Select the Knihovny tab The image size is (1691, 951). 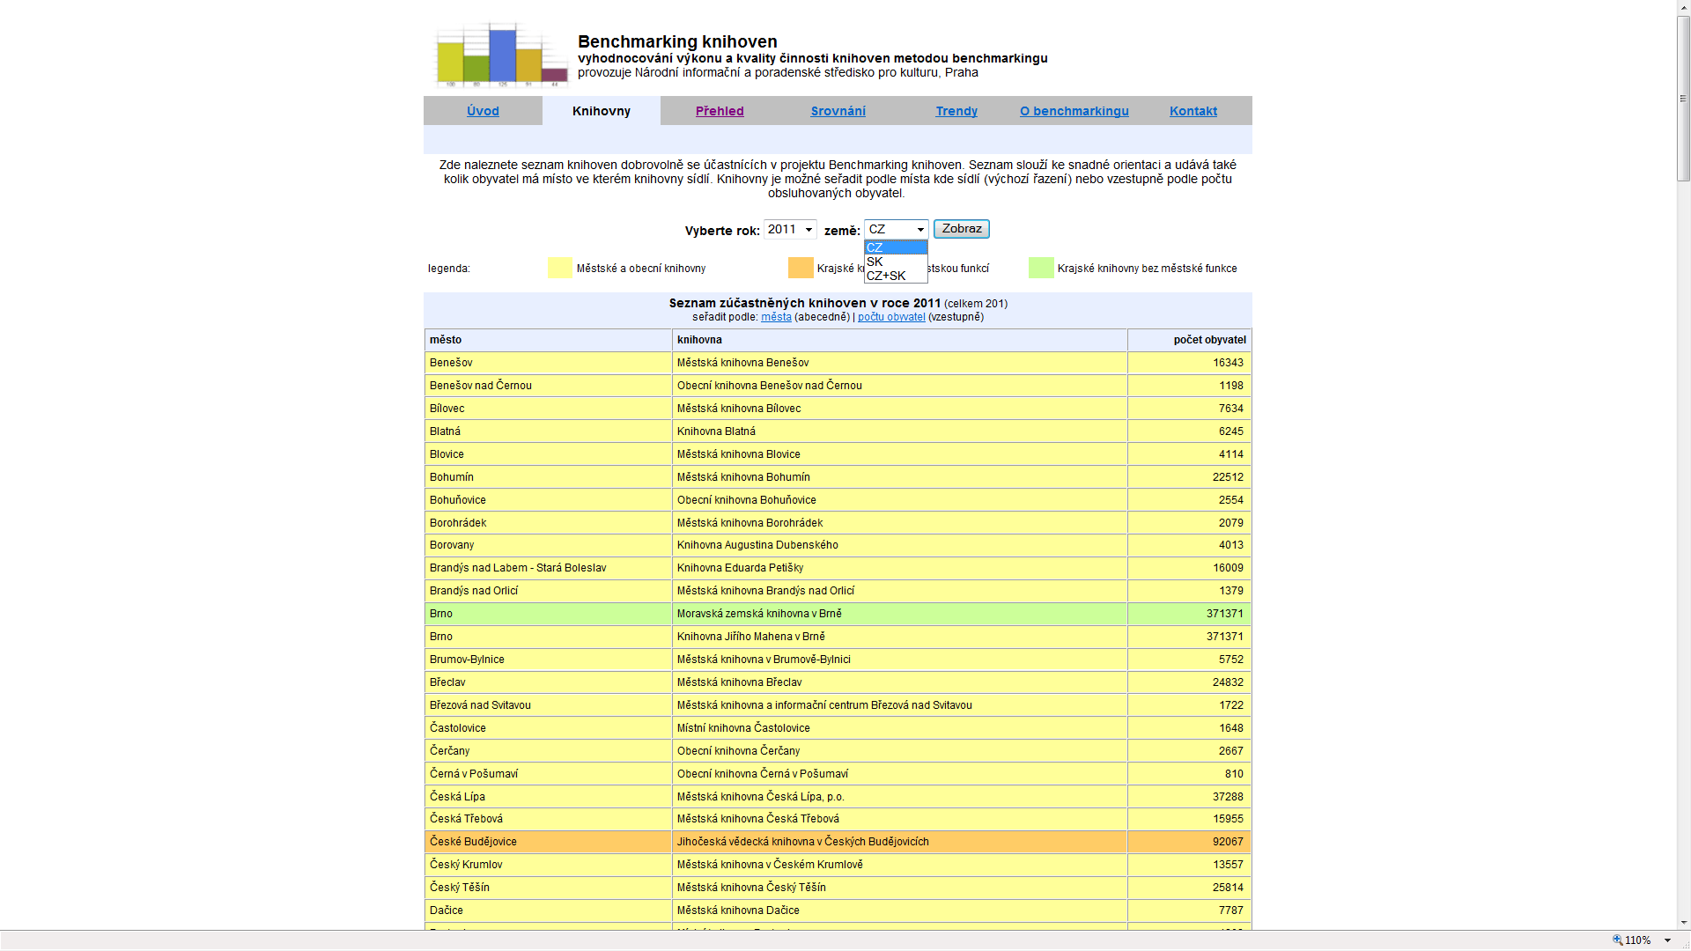602,111
